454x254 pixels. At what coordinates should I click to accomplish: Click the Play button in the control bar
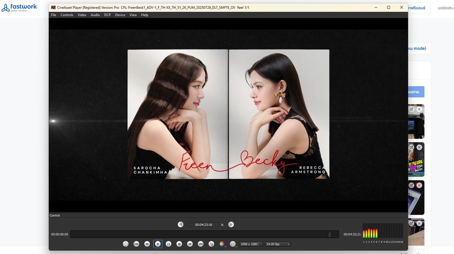click(158, 244)
